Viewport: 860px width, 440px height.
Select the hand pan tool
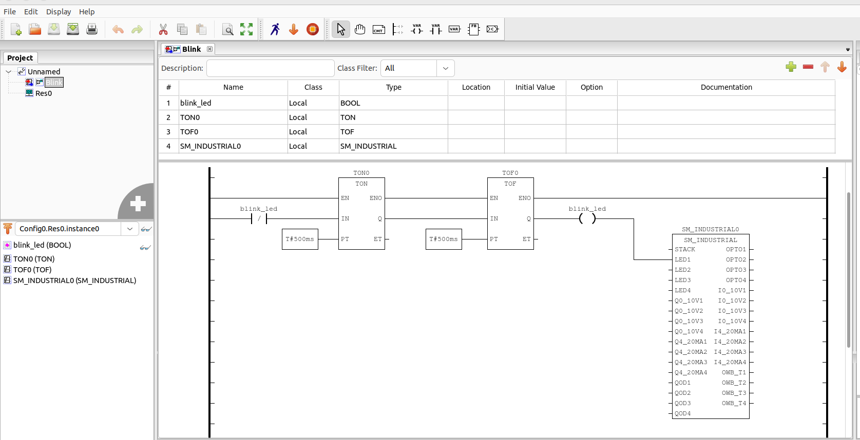(x=360, y=29)
